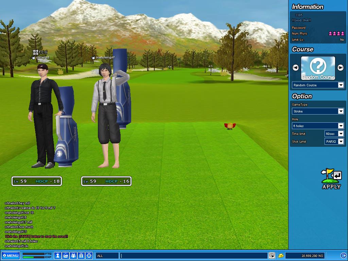Click the target-shaped icon in bottom toolbar

89,256
